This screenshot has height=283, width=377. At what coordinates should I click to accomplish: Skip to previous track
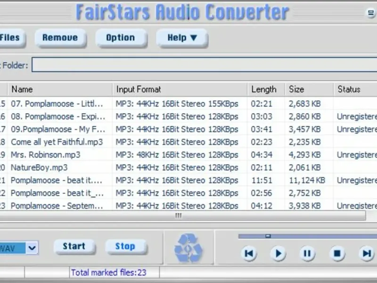tap(249, 253)
